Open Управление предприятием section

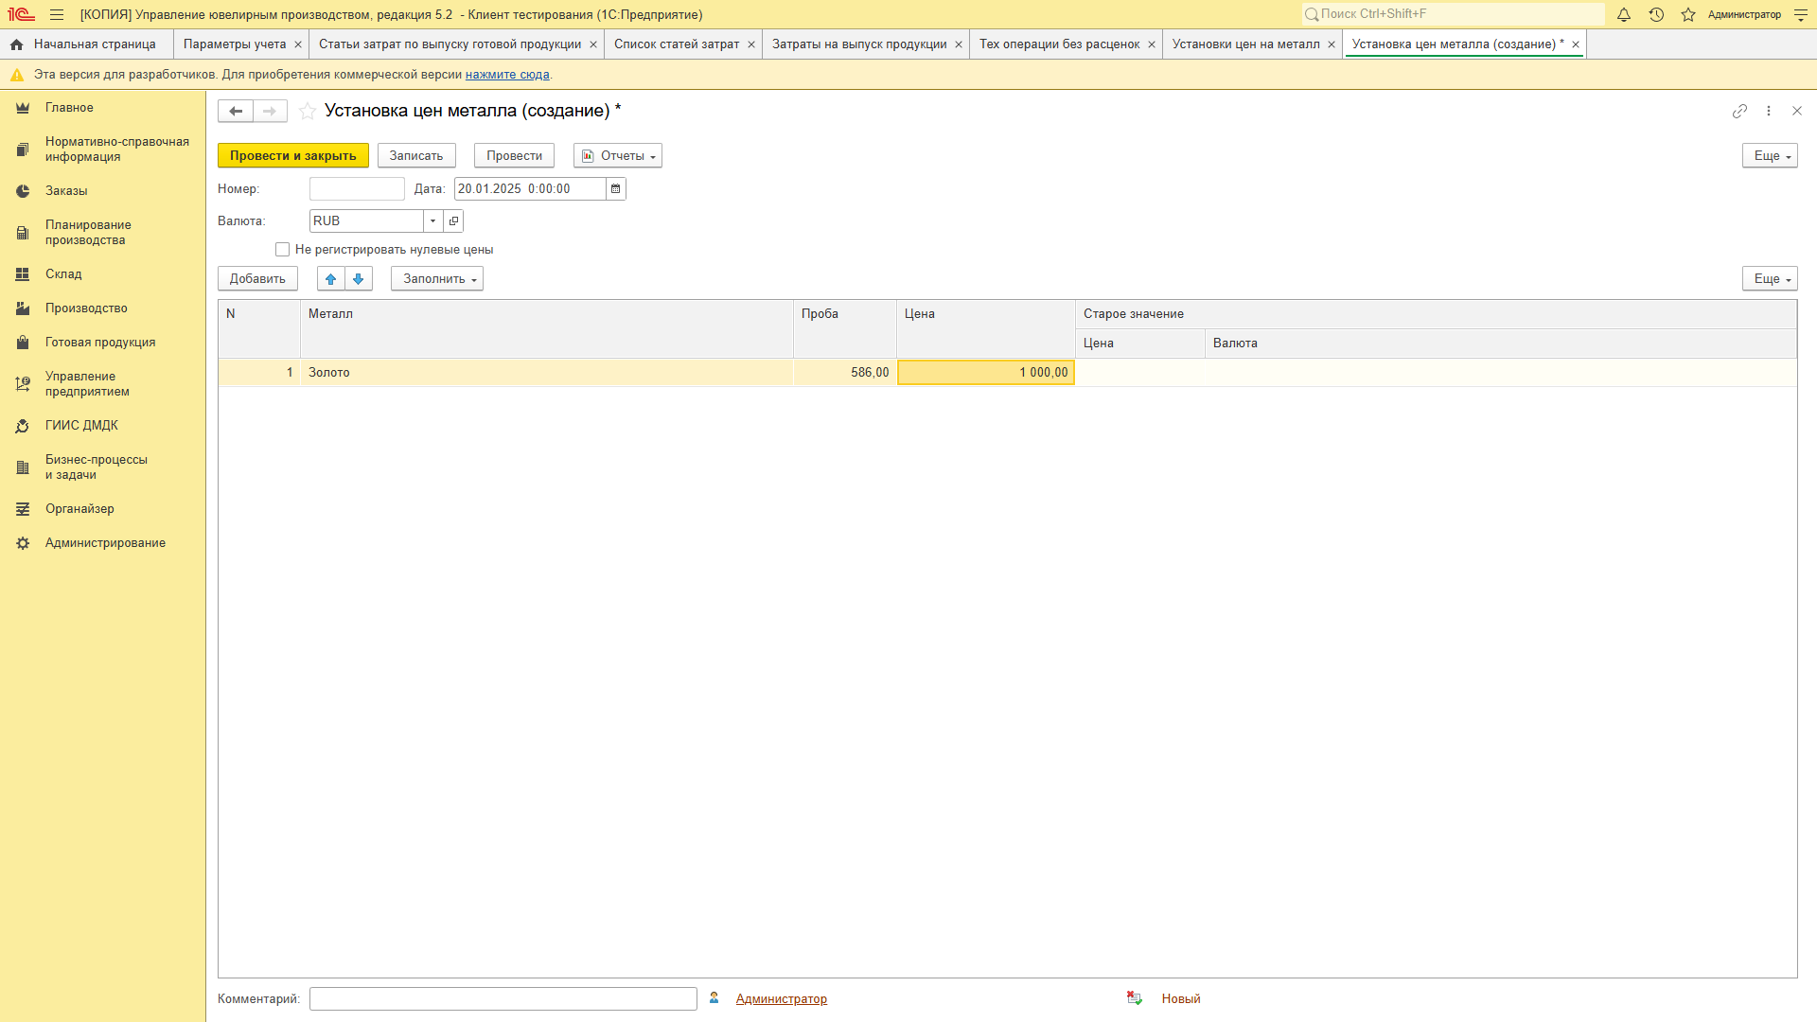pos(87,384)
